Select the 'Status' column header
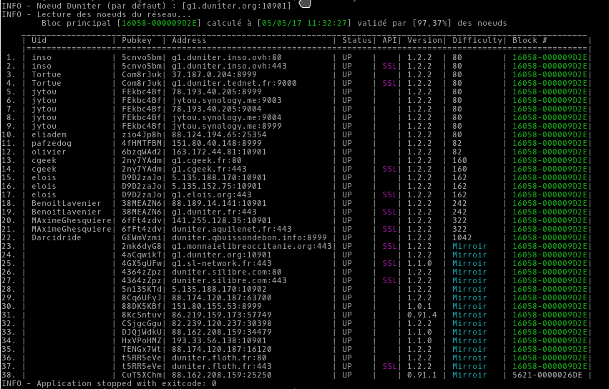Viewport: 609px width, 389px height. pyautogui.click(x=357, y=40)
